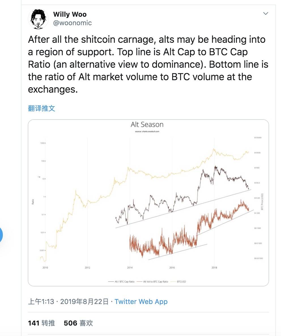This screenshot has height=336, width=281.
Task: Select the Alt Vol to BTC Cap Ratio legend entry
Action: [x=152, y=282]
